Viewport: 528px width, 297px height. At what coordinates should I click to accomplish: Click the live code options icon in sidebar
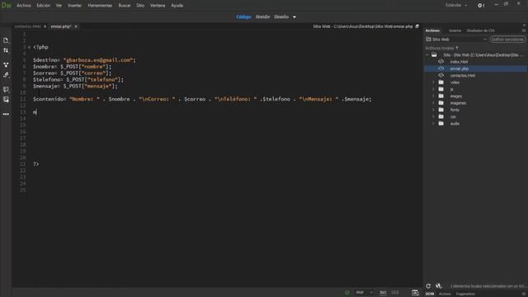[6, 64]
